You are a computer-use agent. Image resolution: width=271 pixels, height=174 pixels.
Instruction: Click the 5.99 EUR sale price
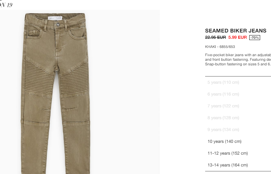point(237,37)
